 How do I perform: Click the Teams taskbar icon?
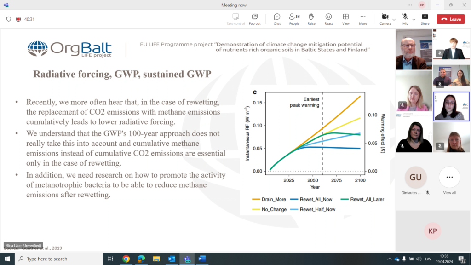pos(187,259)
